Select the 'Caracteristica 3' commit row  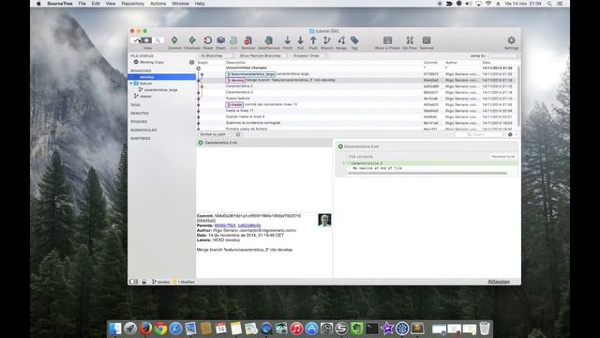[356, 92]
